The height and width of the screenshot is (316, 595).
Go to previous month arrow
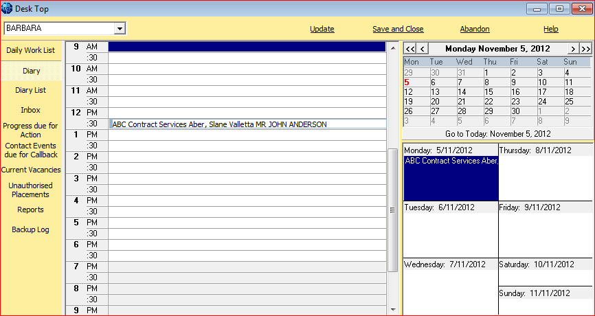click(x=423, y=49)
